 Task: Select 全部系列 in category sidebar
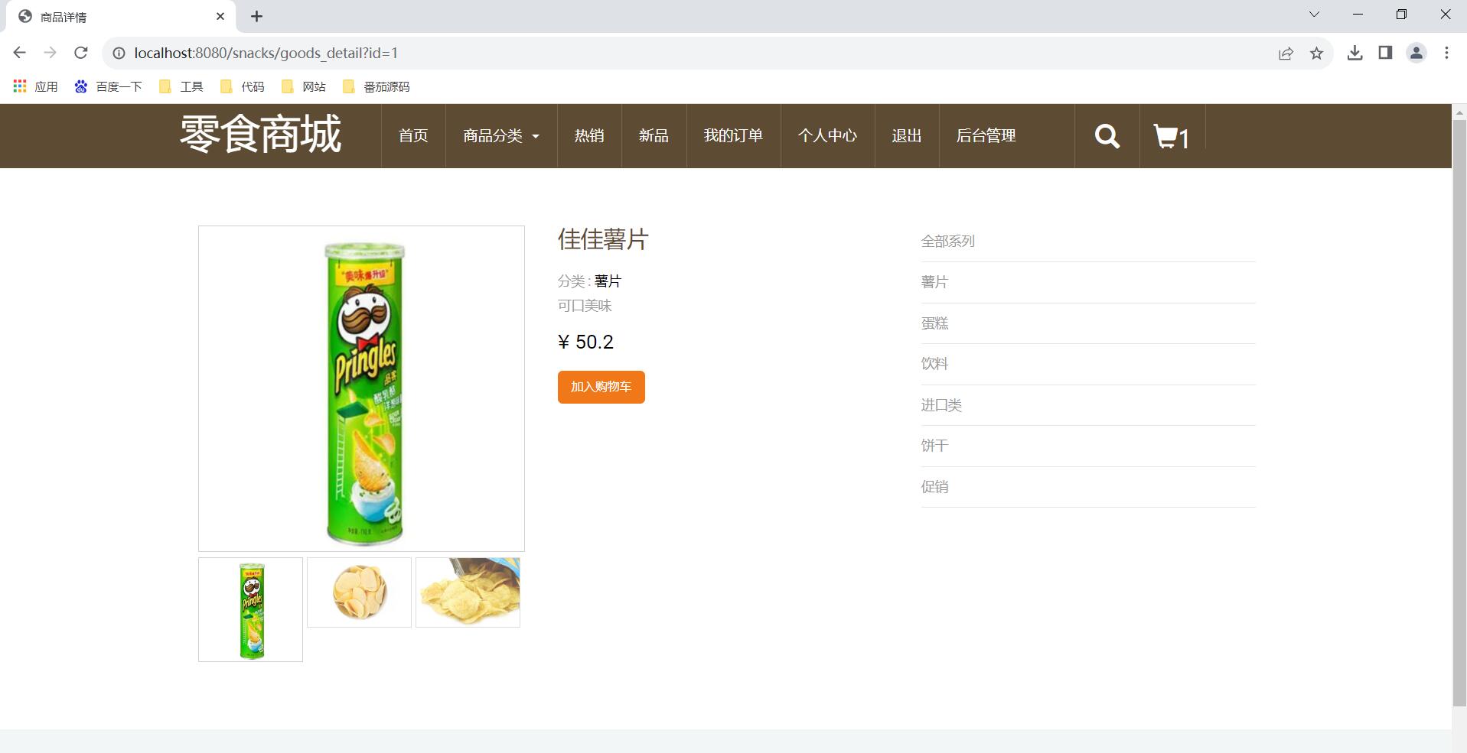pyautogui.click(x=947, y=242)
